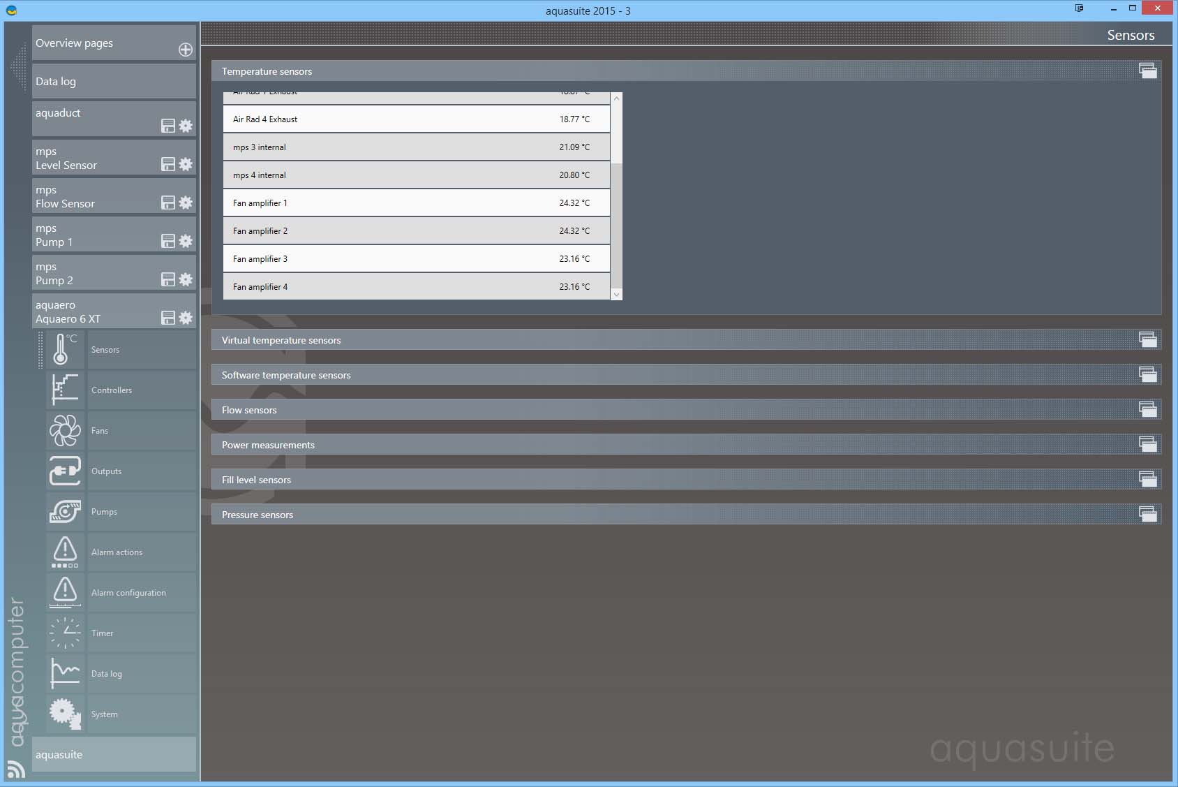The height and width of the screenshot is (787, 1178).
Task: Open the Pumps icon in sidebar
Action: click(x=65, y=511)
